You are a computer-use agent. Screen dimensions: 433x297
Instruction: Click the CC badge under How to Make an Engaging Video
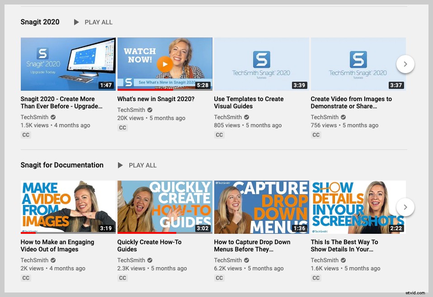coord(26,278)
